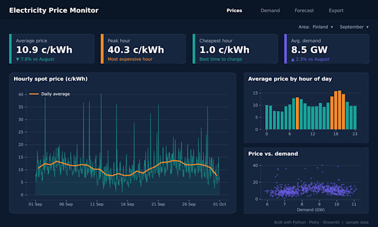Click the Hourly spot price chart title

pyautogui.click(x=51, y=79)
